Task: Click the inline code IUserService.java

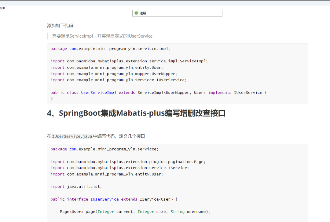Action: point(72,136)
